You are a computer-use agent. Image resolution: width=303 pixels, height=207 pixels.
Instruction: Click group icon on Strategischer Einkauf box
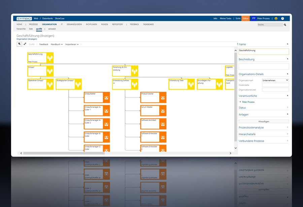coord(78,84)
